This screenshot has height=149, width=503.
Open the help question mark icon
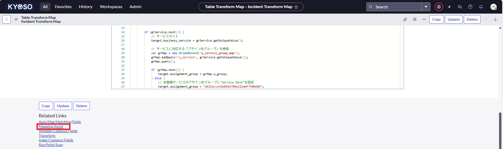point(470,7)
